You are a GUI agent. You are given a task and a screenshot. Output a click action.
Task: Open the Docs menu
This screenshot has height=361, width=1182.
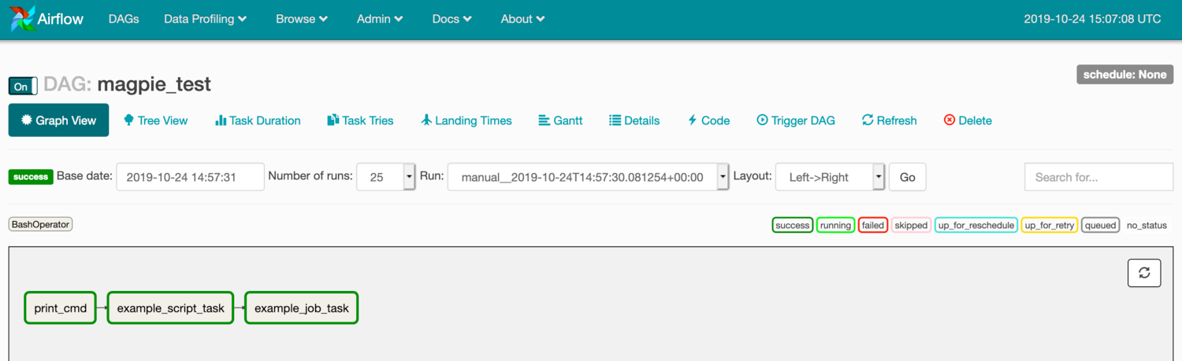[x=452, y=19]
